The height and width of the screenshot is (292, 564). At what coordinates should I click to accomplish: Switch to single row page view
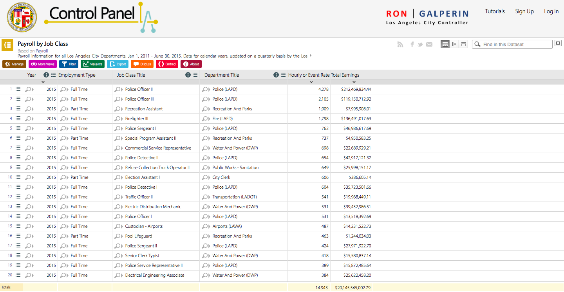[463, 44]
